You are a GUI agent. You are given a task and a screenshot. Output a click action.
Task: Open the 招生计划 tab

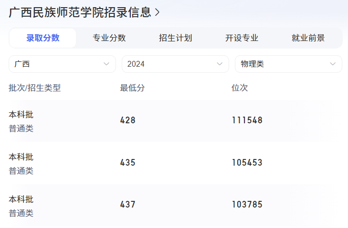pos(176,38)
